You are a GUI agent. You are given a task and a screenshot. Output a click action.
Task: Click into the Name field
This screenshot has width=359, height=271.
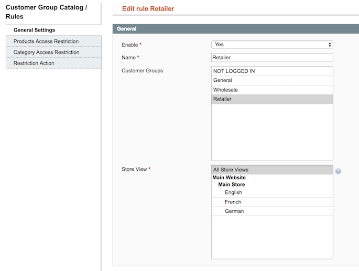[272, 58]
